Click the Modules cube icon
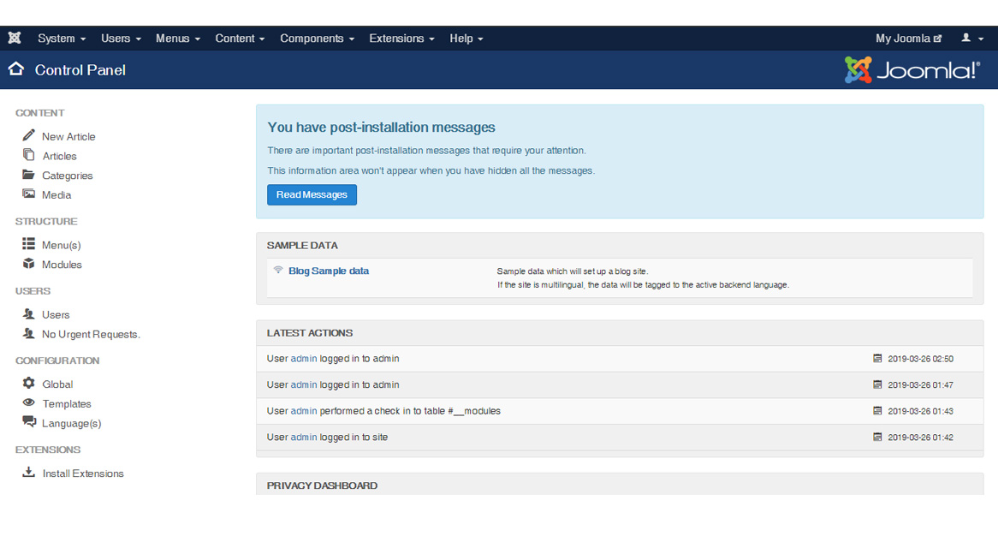Viewport: 998px width, 536px height. pyautogui.click(x=29, y=264)
